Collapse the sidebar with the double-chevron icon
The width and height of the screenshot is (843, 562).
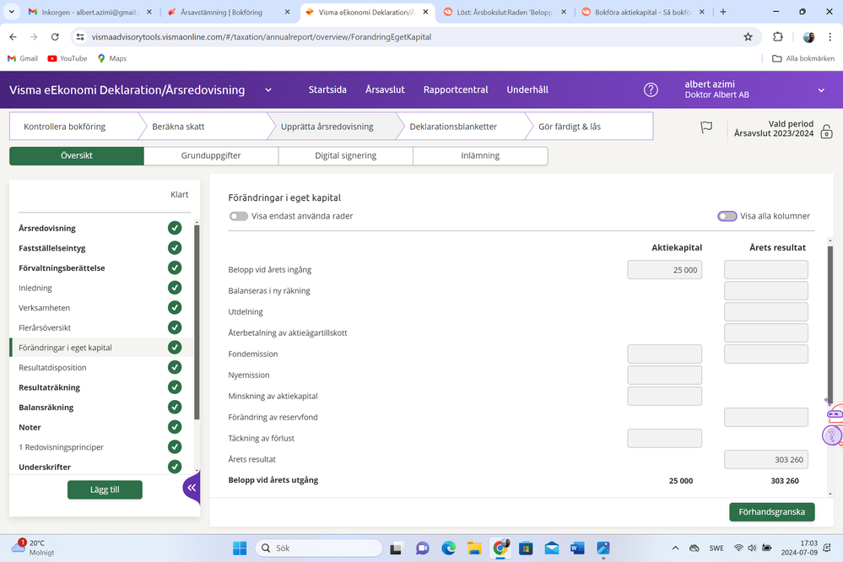192,488
